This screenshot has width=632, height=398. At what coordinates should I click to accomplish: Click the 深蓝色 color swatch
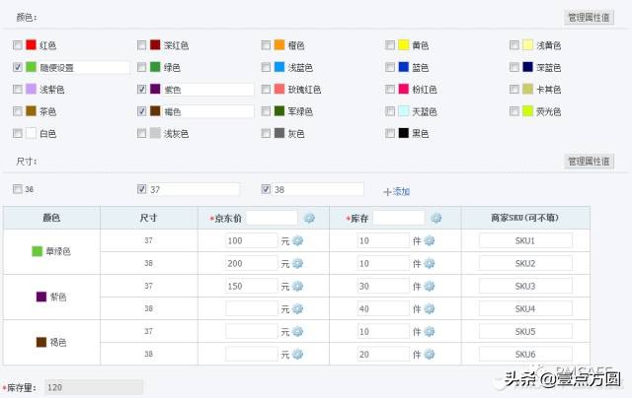coord(527,67)
